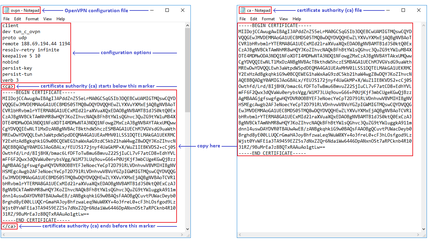Click the Notepad icon in the ca window title bar
Image resolution: width=432 pixels, height=243 pixels.
click(242, 10)
